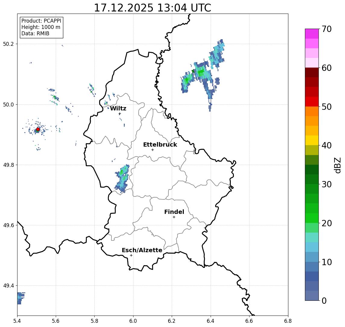Select the Wiltz city label
Viewport: 345px width, 327px height.
tap(118, 108)
